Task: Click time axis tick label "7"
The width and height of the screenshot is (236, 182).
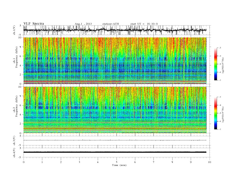Action: pos(154,162)
